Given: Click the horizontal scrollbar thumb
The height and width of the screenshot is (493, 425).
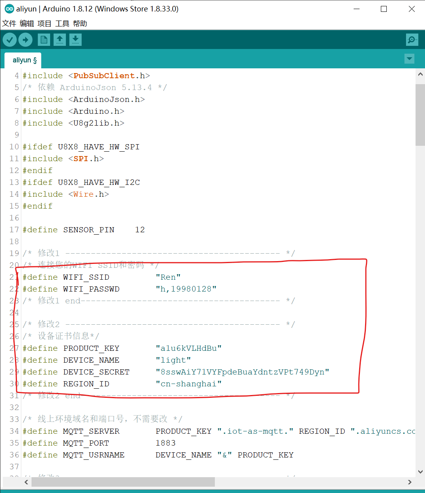Looking at the screenshot, I should point(123,482).
